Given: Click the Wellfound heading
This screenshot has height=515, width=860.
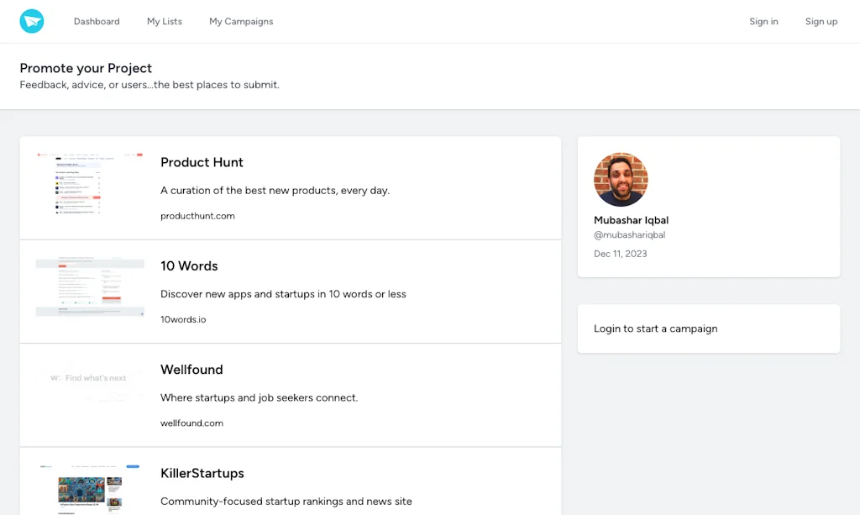Looking at the screenshot, I should tap(191, 370).
